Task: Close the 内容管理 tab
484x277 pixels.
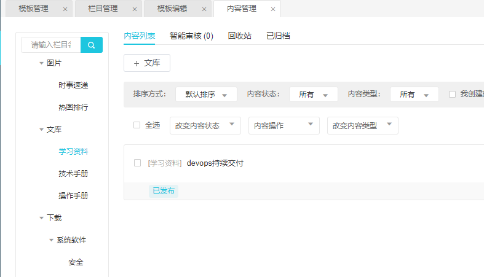Action: (x=273, y=9)
